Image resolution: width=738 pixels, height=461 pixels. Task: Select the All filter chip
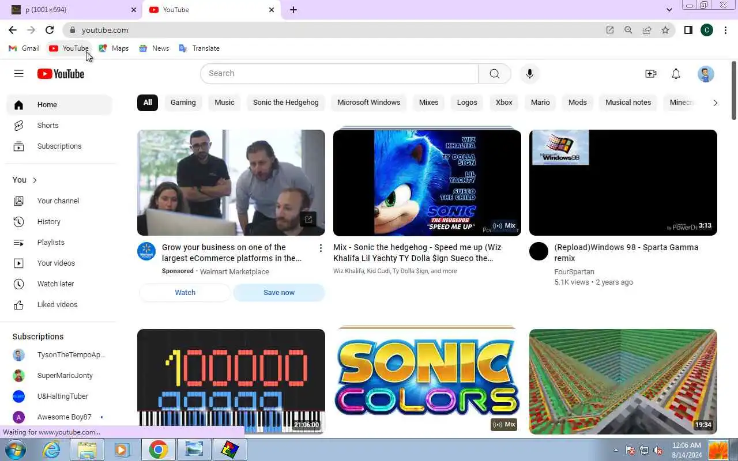(148, 103)
